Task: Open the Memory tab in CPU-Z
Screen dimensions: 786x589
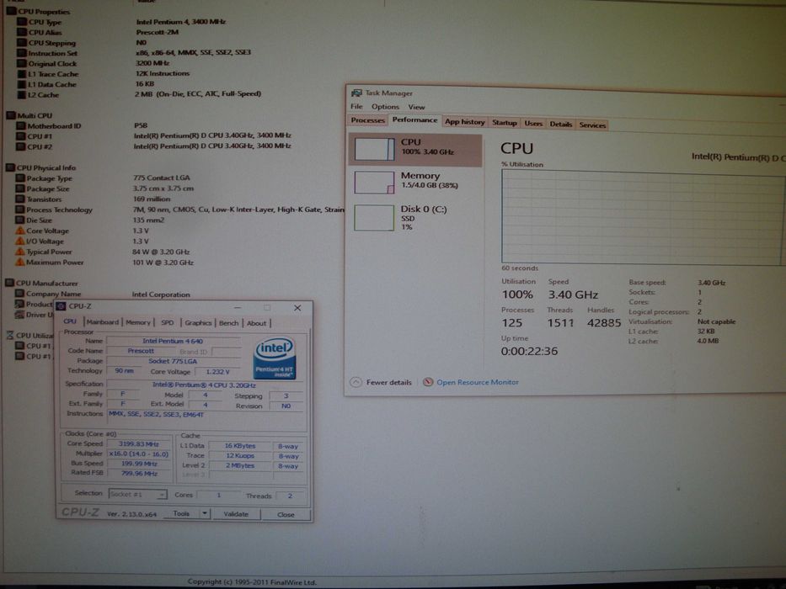Action: point(138,322)
